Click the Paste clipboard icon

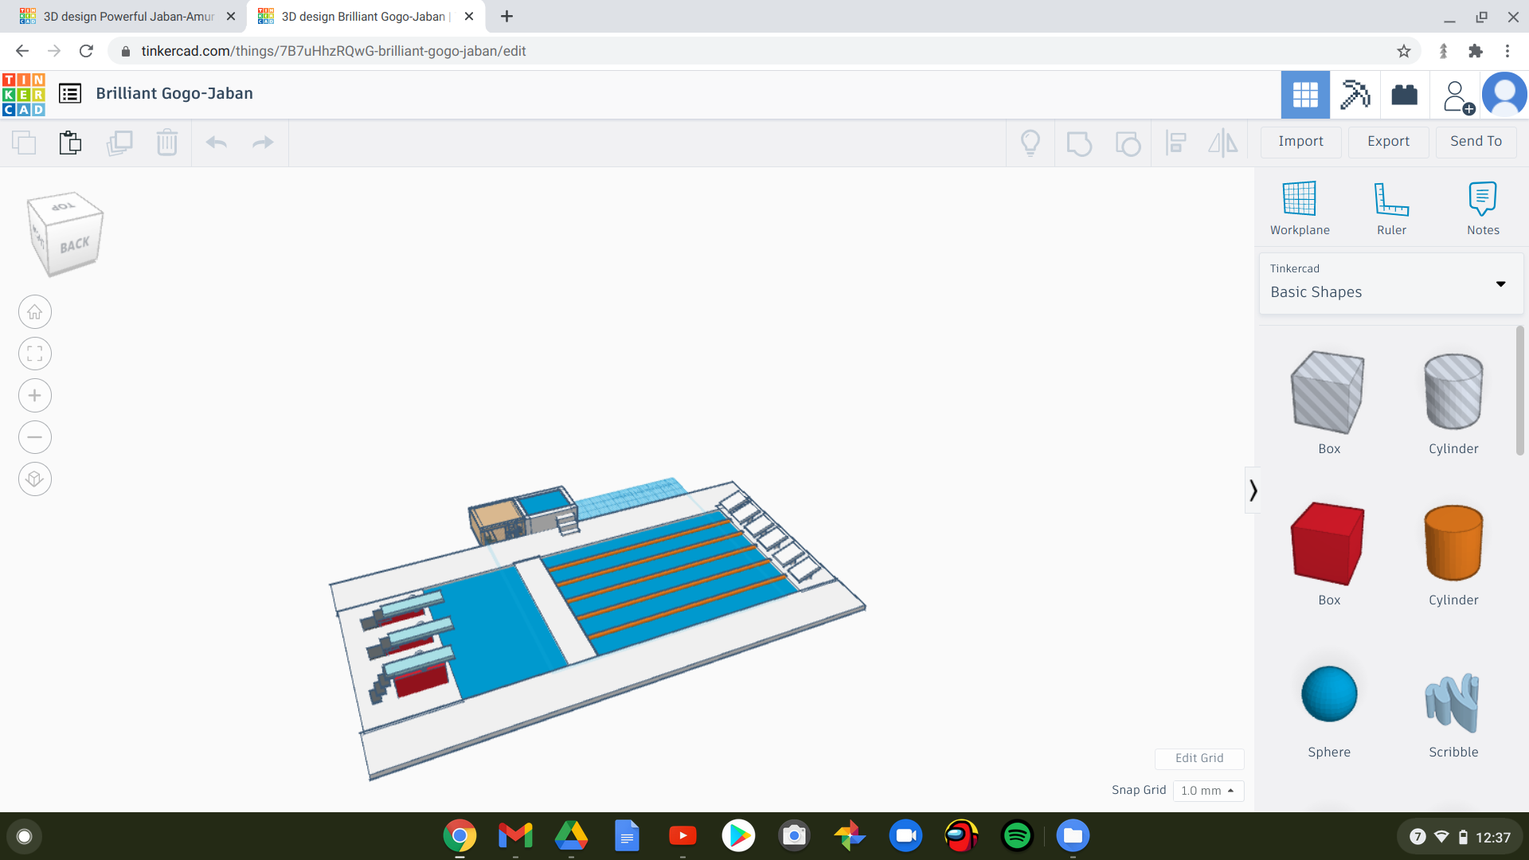(70, 143)
